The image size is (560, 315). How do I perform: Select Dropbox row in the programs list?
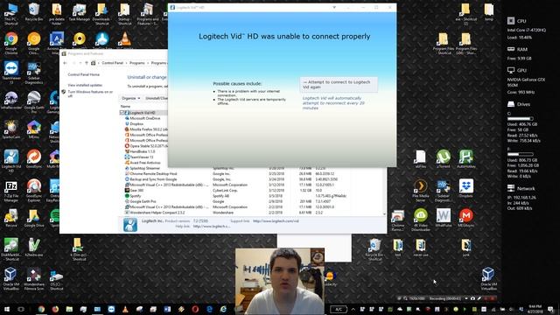(x=136, y=124)
